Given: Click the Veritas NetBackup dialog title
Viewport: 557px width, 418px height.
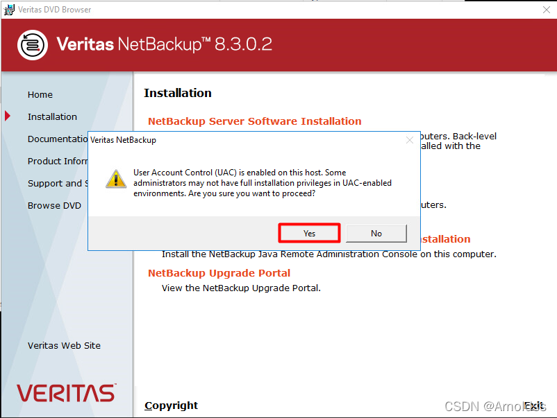Looking at the screenshot, I should 123,140.
